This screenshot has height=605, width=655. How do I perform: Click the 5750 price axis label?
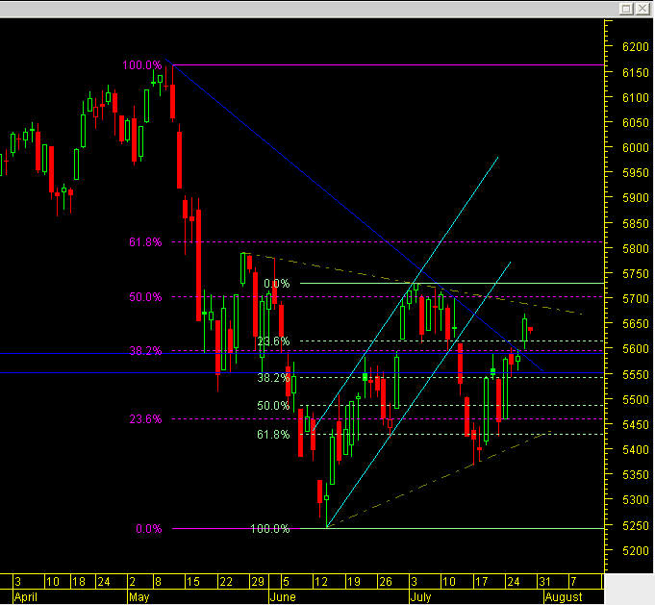pos(635,274)
